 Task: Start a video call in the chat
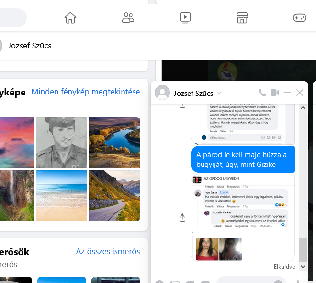click(x=275, y=93)
